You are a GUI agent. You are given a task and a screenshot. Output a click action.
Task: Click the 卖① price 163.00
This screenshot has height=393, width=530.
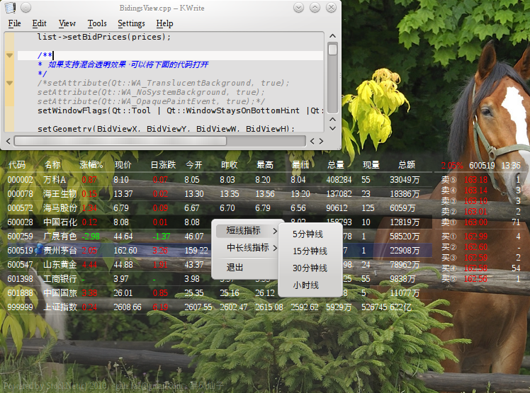475,222
